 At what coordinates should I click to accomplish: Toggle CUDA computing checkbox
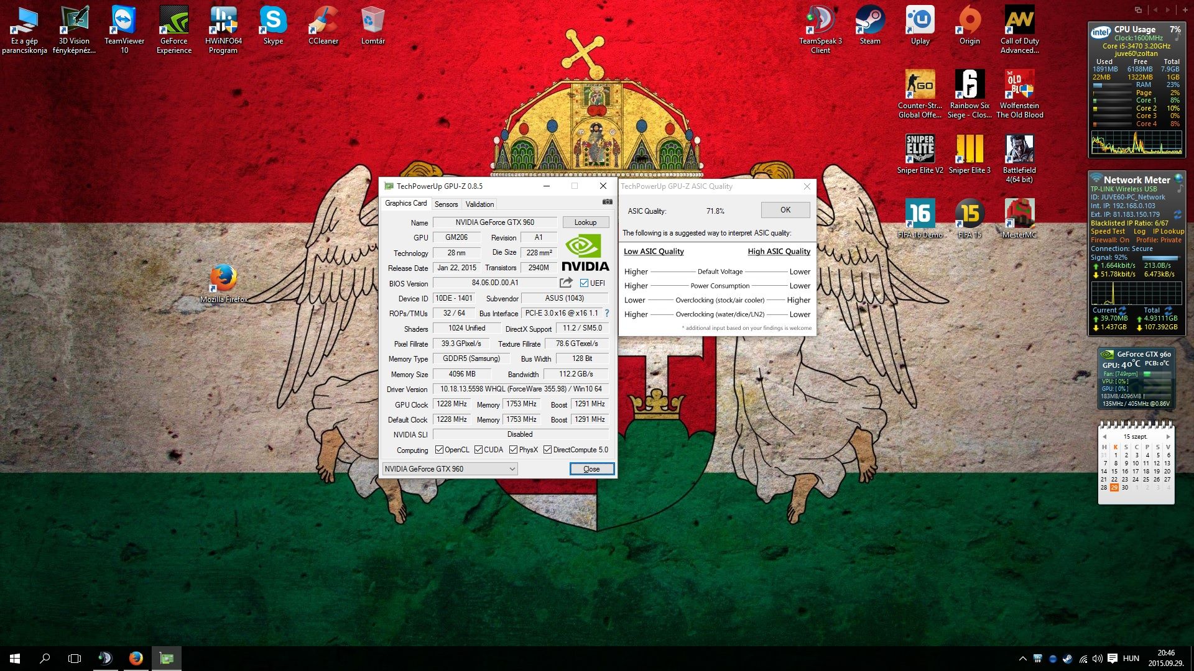tap(478, 450)
